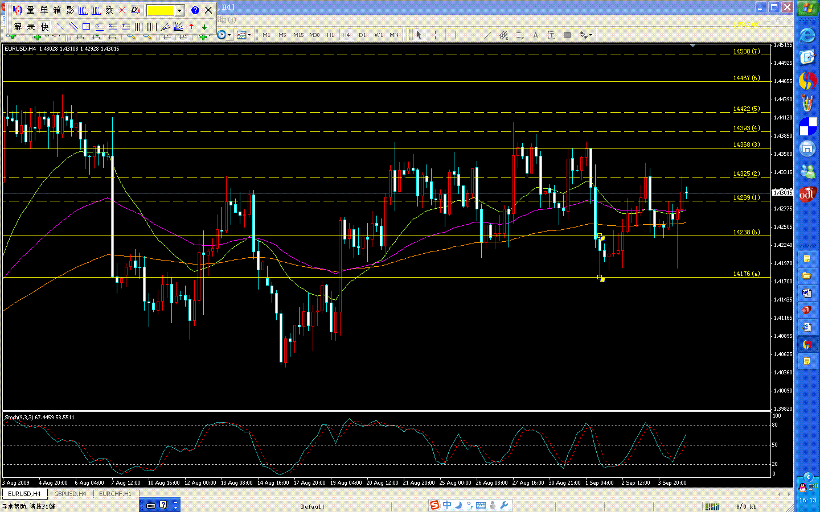
Task: Switch chart to D1 timeframe
Action: 362,35
